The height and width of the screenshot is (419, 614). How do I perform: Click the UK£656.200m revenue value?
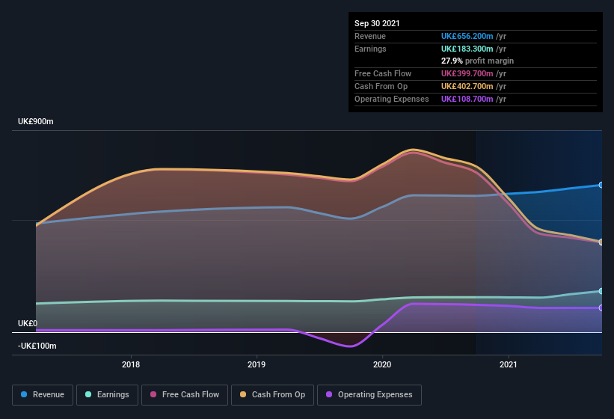click(467, 36)
